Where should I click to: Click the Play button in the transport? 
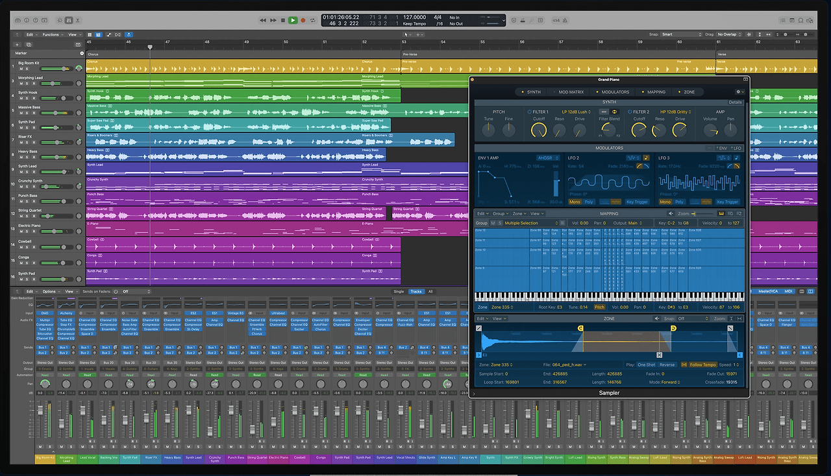[x=293, y=20]
